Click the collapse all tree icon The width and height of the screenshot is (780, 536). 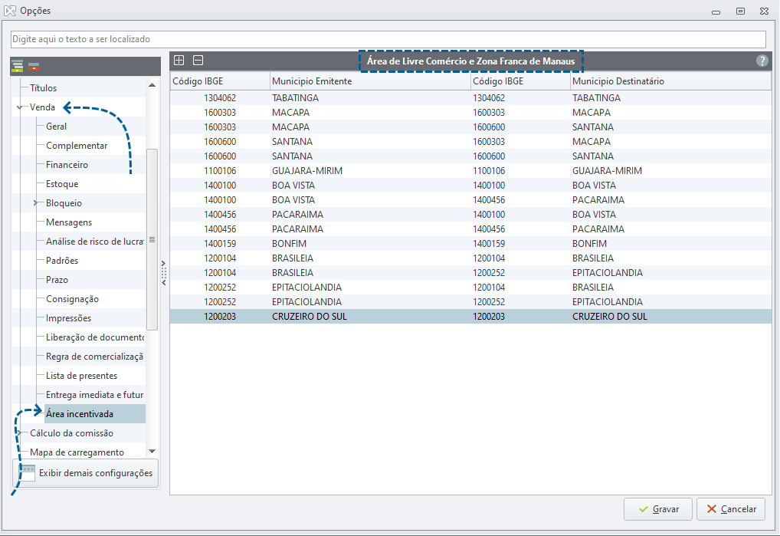[34, 66]
